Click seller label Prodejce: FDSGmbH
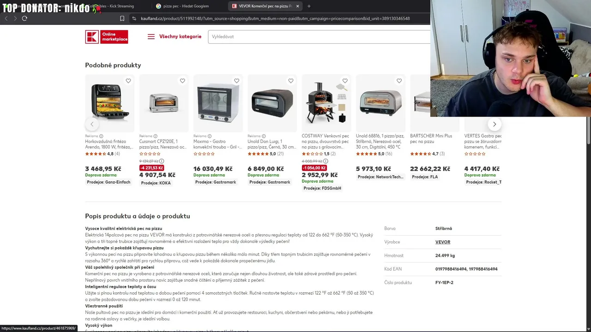 tap(322, 188)
